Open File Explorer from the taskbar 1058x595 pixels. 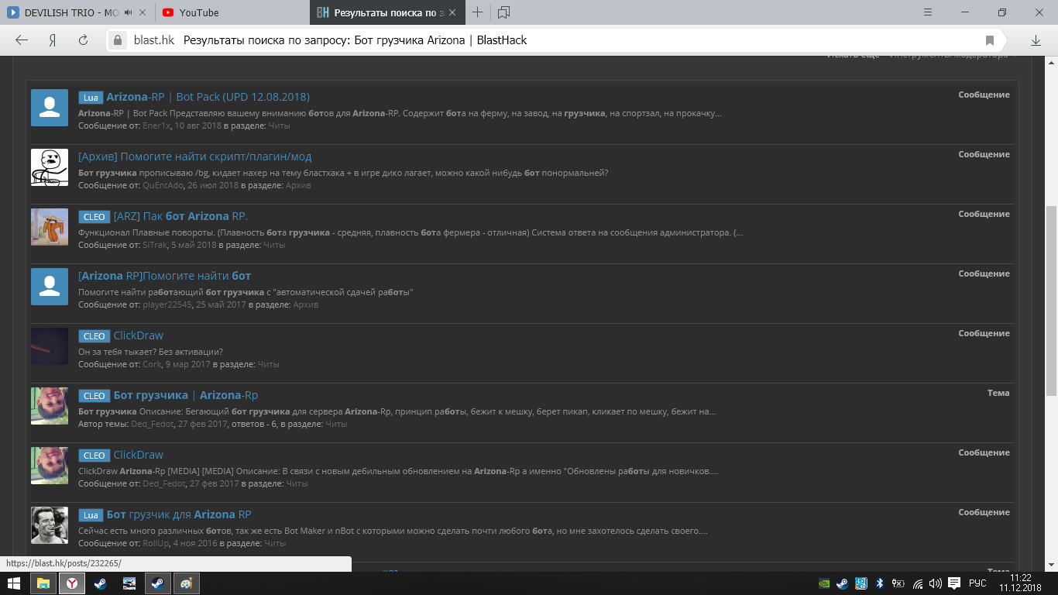(43, 583)
